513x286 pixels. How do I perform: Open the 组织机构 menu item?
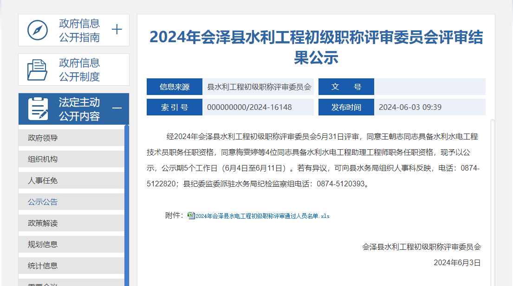[43, 159]
